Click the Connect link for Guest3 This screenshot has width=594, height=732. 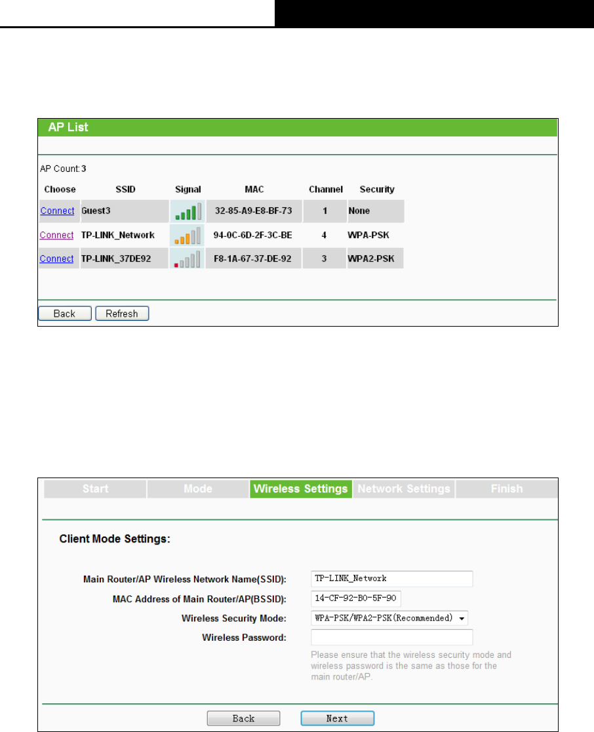tap(58, 211)
